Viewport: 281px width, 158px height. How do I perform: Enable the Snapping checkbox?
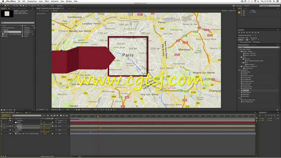pyautogui.click(x=56, y=6)
